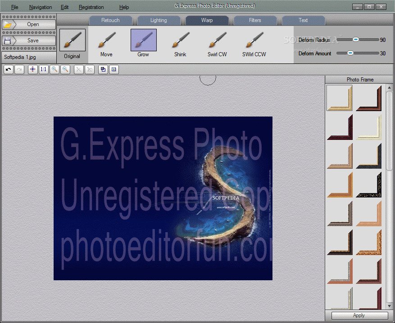Image resolution: width=395 pixels, height=323 pixels.
Task: Open the Help menu
Action: pyautogui.click(x=124, y=7)
